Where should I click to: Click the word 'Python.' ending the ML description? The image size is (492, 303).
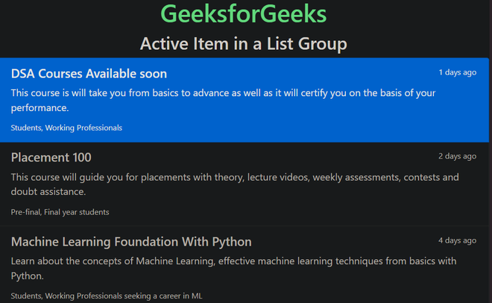27,276
